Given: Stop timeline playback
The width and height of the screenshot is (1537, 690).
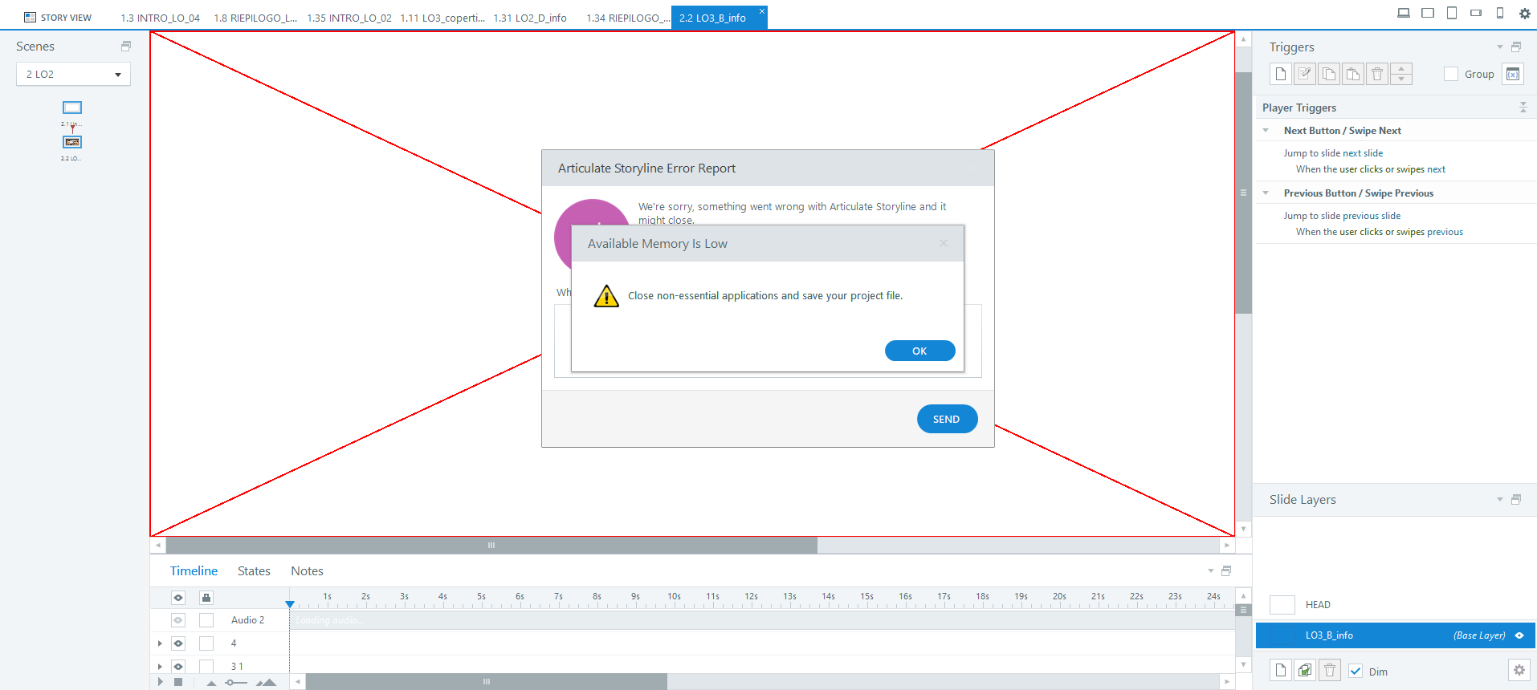Looking at the screenshot, I should coord(178,682).
